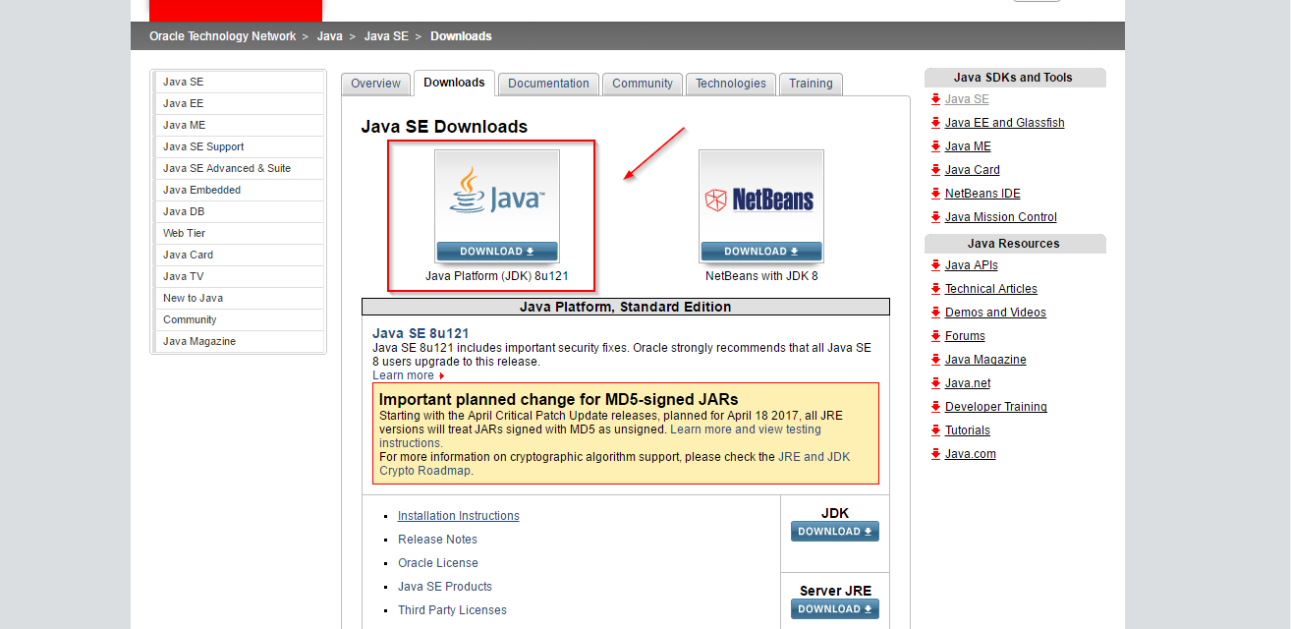Open the Training tab

click(x=811, y=84)
